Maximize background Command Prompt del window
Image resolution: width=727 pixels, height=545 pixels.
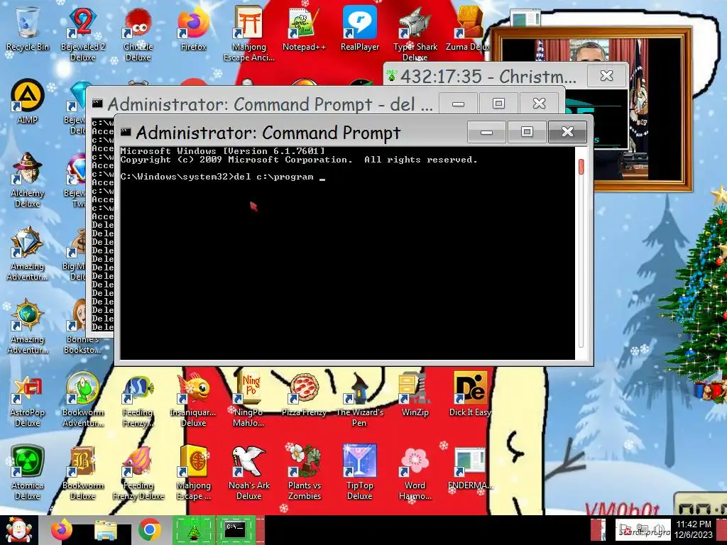[x=498, y=104]
